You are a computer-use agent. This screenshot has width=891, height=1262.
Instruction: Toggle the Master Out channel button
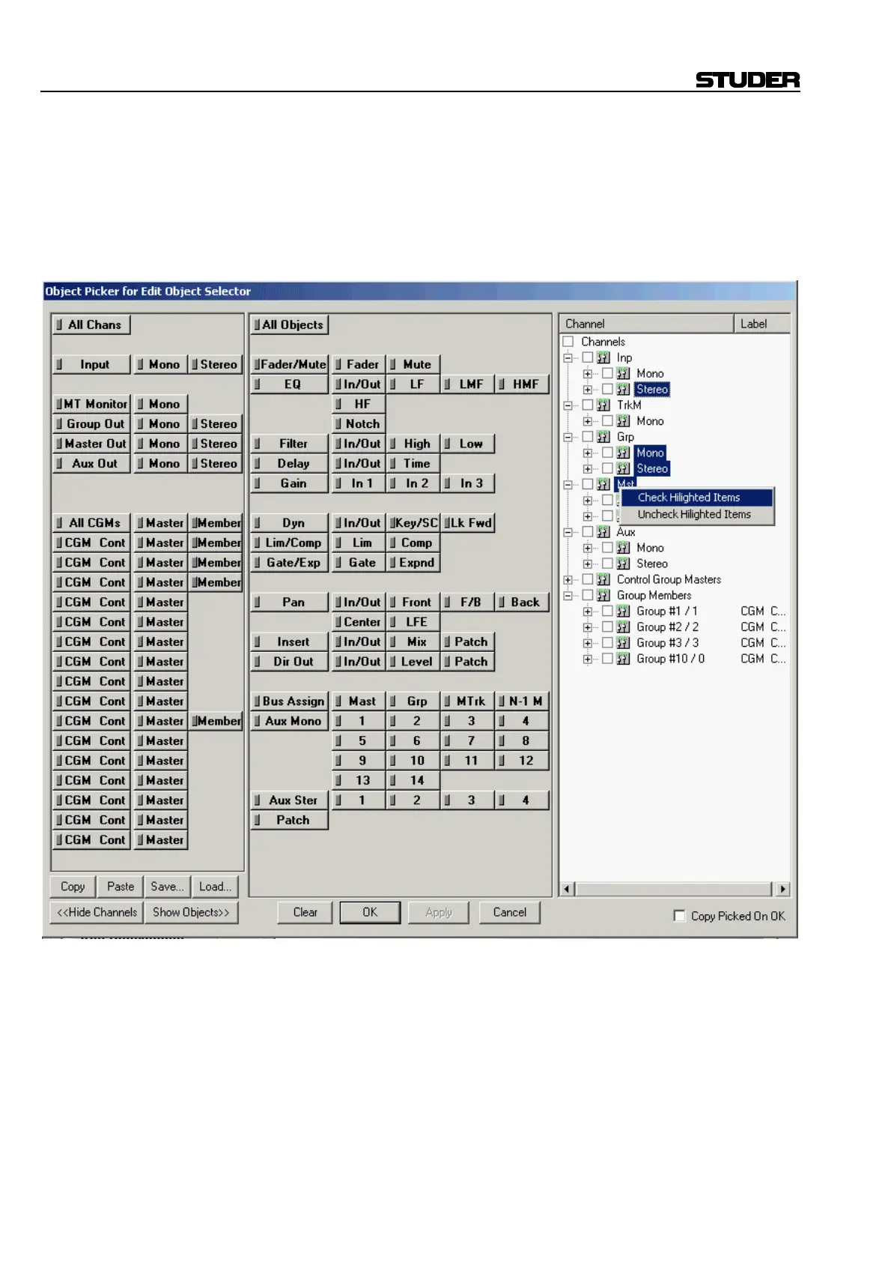coord(91,444)
